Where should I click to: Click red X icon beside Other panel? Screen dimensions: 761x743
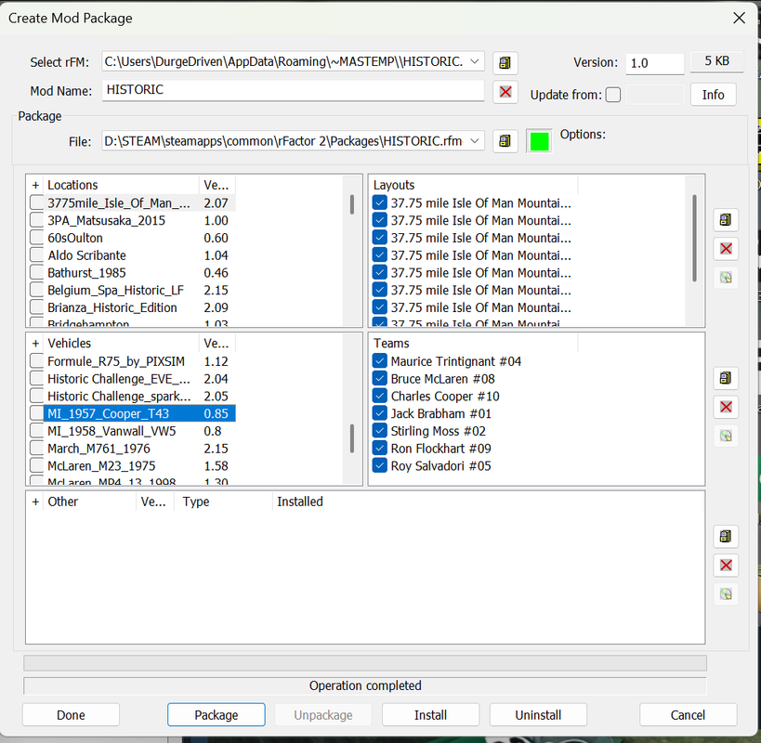click(726, 565)
